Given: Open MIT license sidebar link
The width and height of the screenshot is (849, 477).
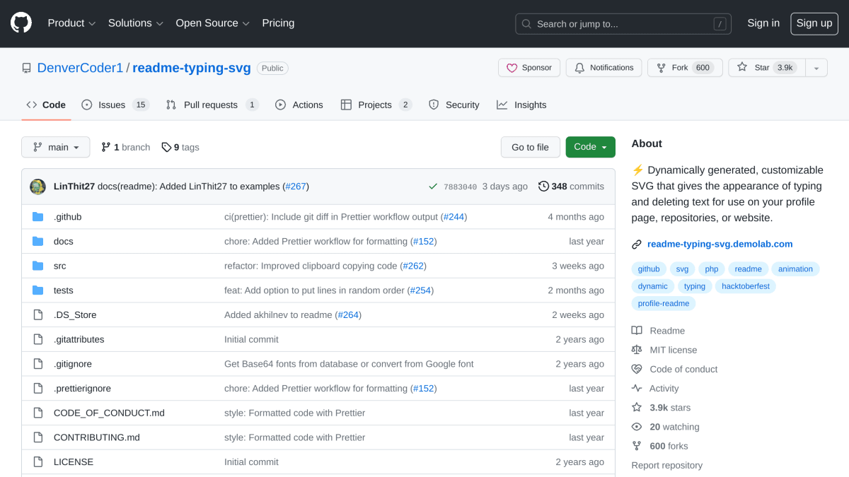Looking at the screenshot, I should click(664, 350).
